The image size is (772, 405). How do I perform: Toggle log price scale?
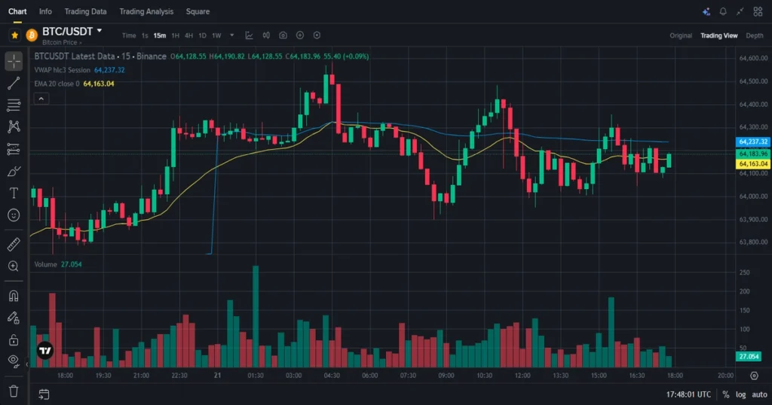pos(740,394)
